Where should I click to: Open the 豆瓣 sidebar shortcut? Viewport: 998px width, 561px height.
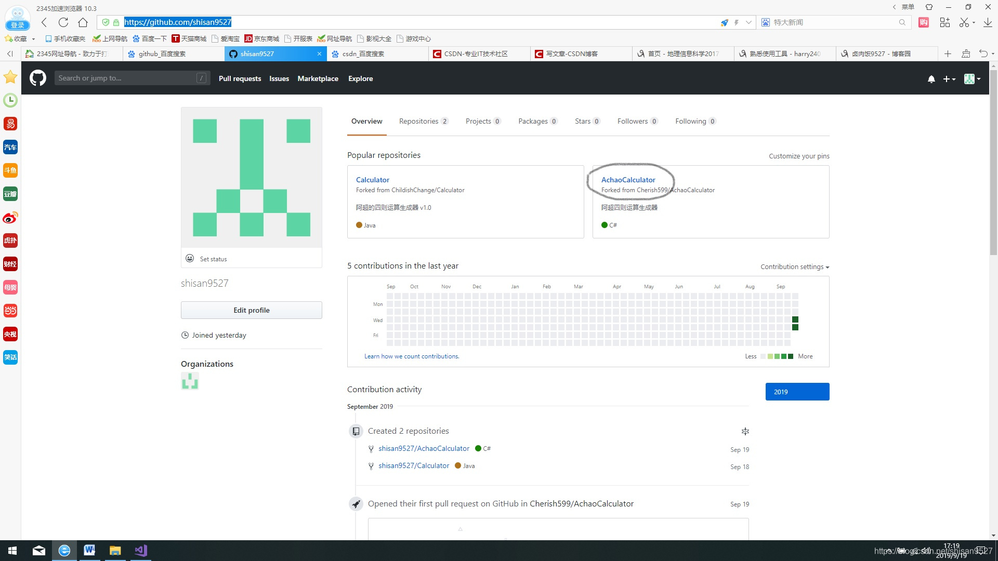pos(10,194)
